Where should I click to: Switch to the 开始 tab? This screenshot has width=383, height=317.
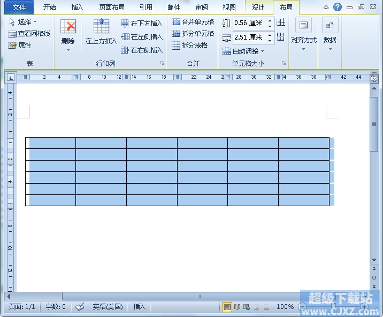[50, 7]
